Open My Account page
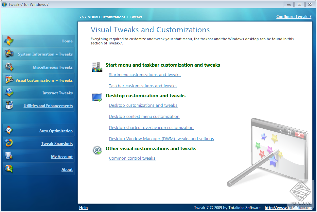 click(x=62, y=157)
